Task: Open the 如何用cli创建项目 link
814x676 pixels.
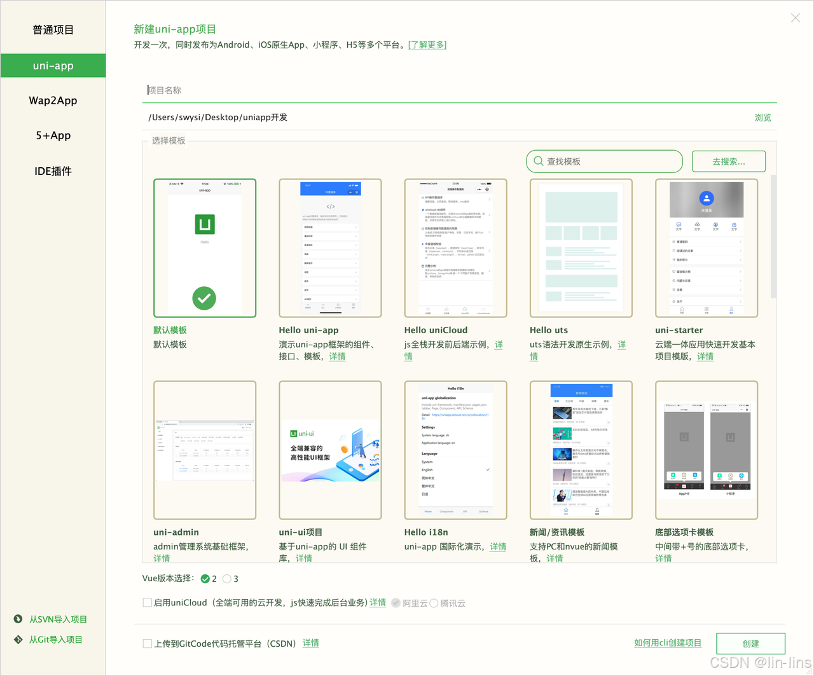Action: coord(668,643)
